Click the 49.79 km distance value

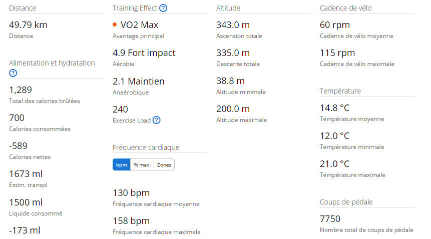(28, 25)
